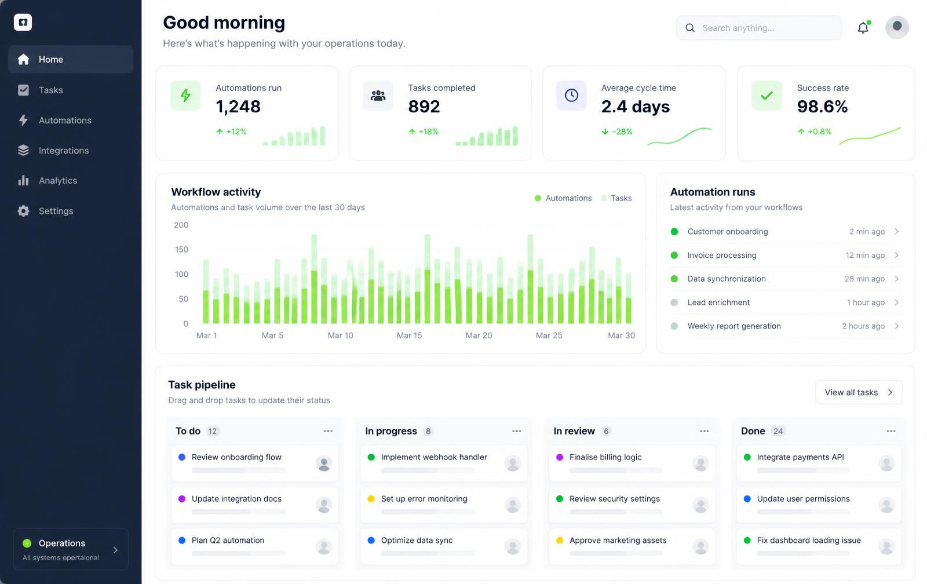The height and width of the screenshot is (584, 927).
Task: Toggle Tasks series in chart legend
Action: click(616, 198)
